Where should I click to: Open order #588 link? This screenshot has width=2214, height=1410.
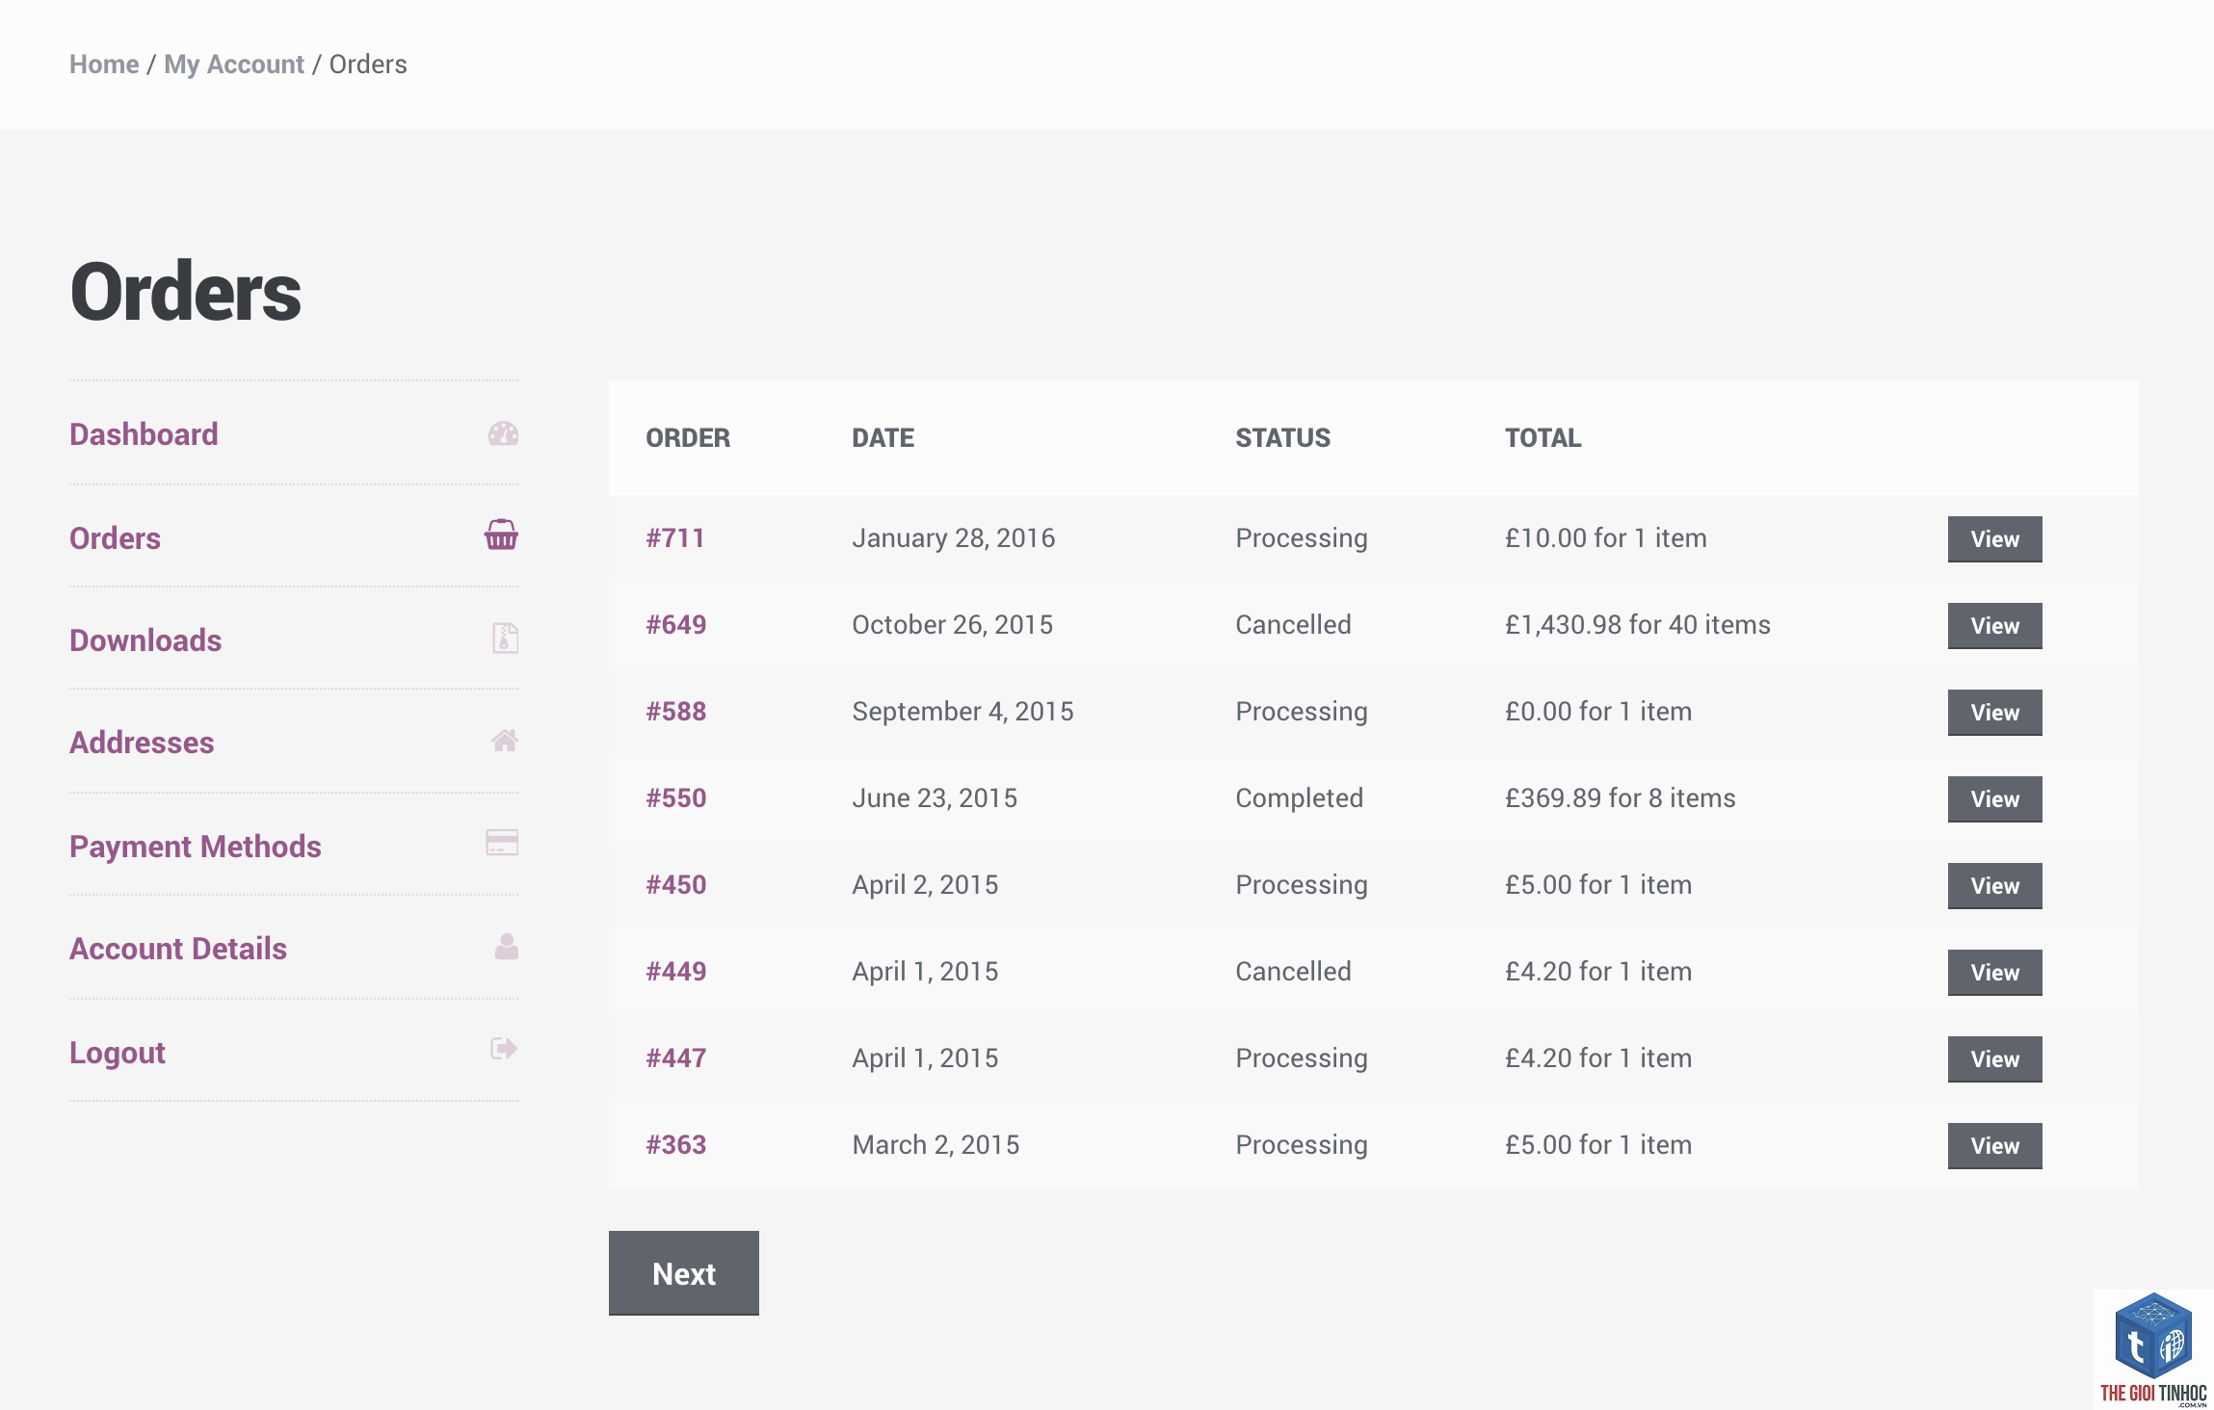pos(676,712)
